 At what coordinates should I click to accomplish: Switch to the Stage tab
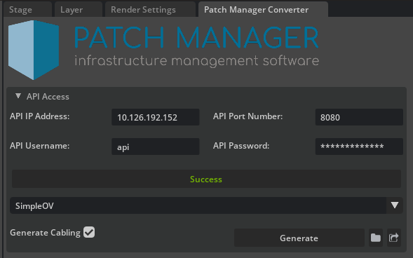click(x=27, y=10)
